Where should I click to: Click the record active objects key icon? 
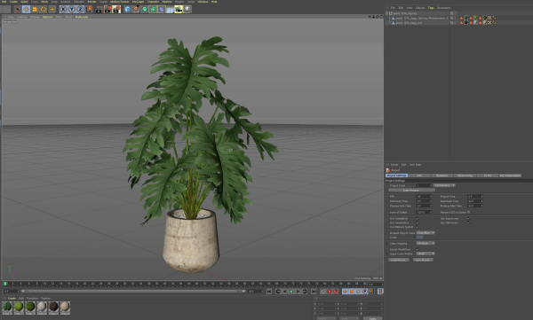[322, 292]
